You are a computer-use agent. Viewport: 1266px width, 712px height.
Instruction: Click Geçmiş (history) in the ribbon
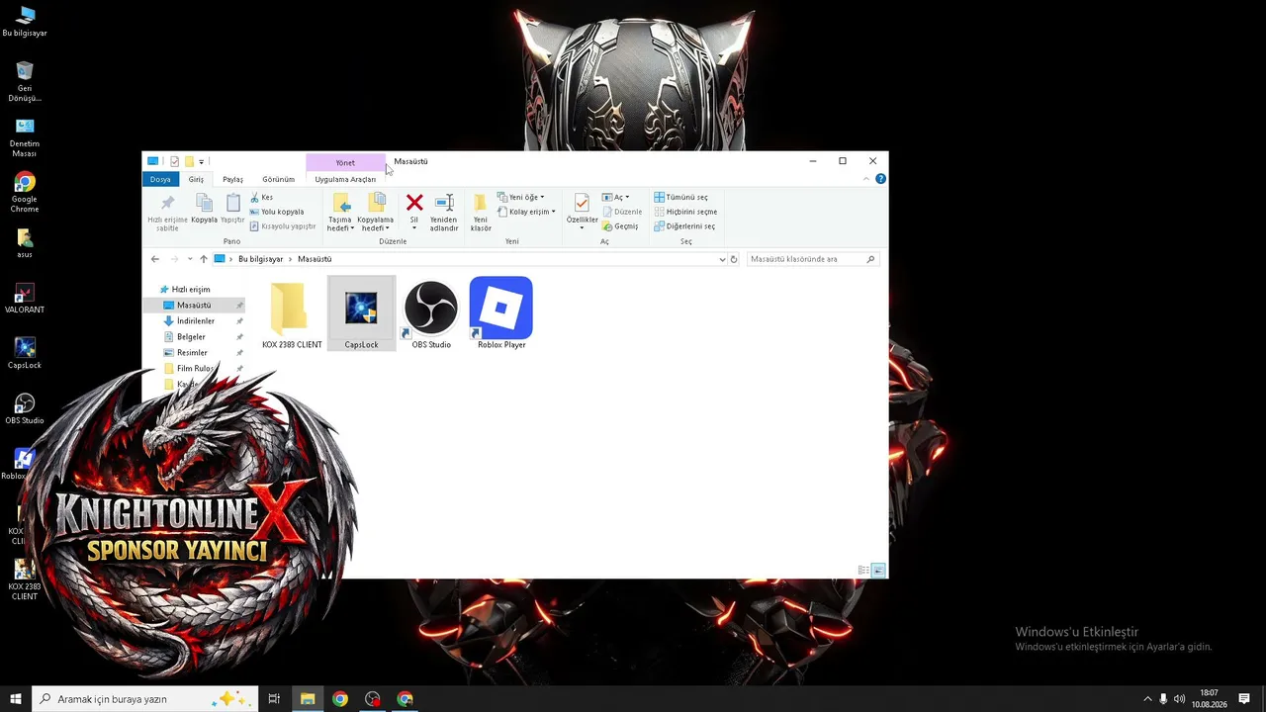pyautogui.click(x=620, y=226)
